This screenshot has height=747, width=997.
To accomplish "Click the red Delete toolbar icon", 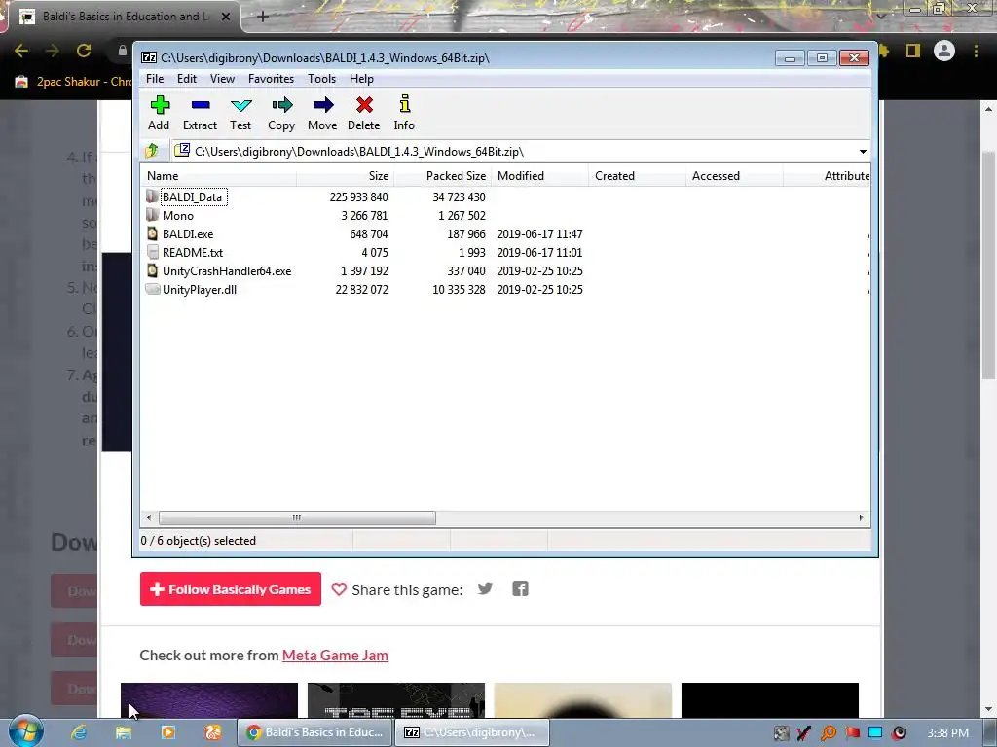I will coord(364,113).
